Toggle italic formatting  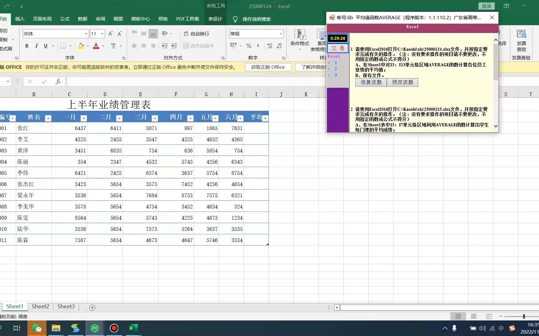pyautogui.click(x=36, y=46)
